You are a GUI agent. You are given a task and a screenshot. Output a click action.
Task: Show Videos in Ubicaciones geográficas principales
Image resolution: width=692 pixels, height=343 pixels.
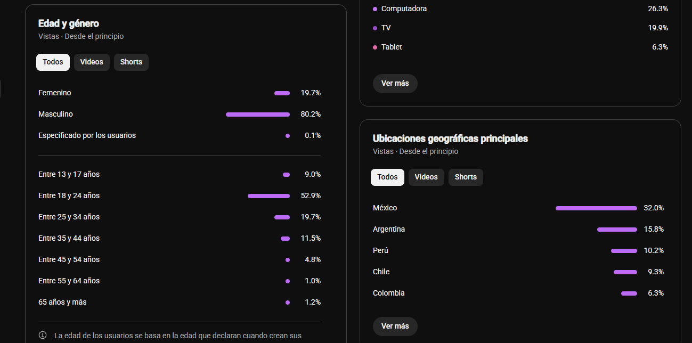pos(426,177)
